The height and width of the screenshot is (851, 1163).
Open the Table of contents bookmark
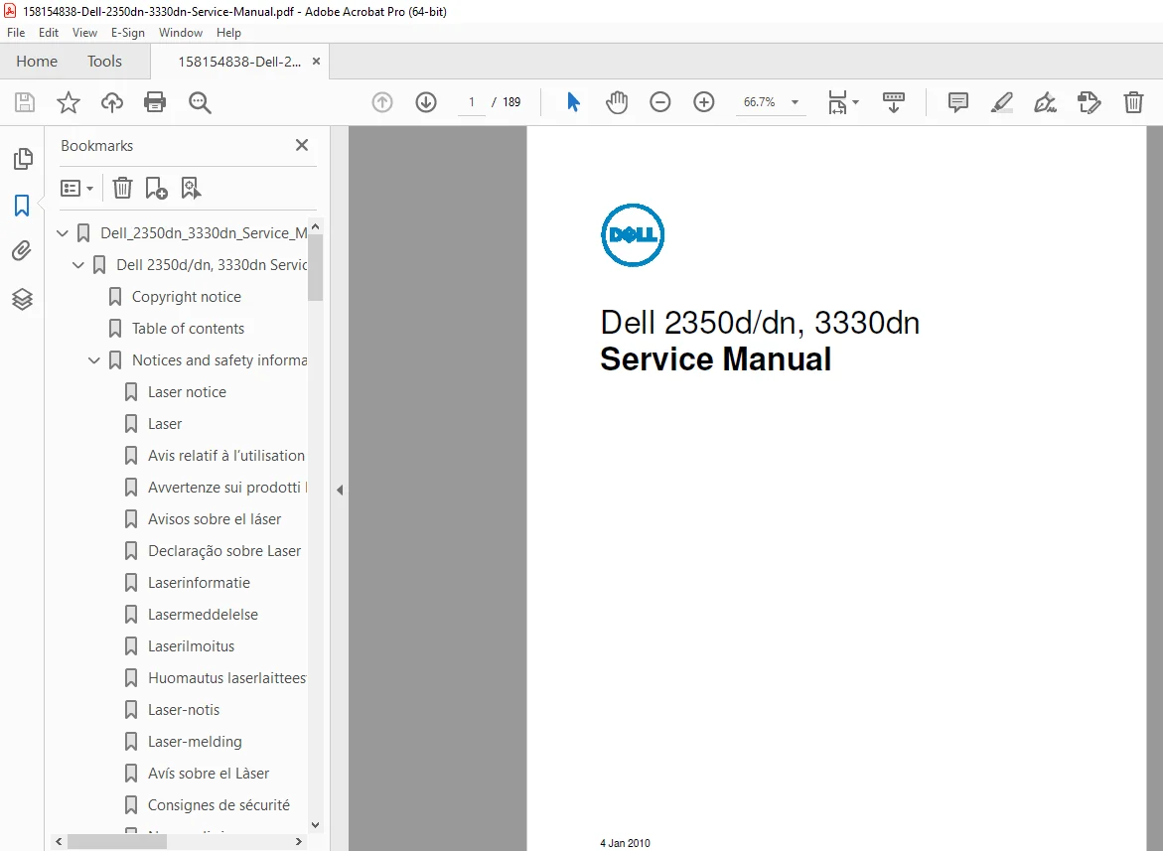(188, 329)
